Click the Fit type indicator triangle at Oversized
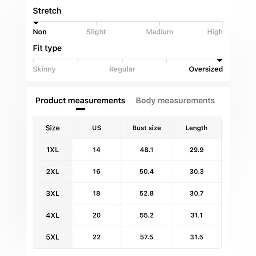Screen dimensions: 256x256 (x=220, y=60)
